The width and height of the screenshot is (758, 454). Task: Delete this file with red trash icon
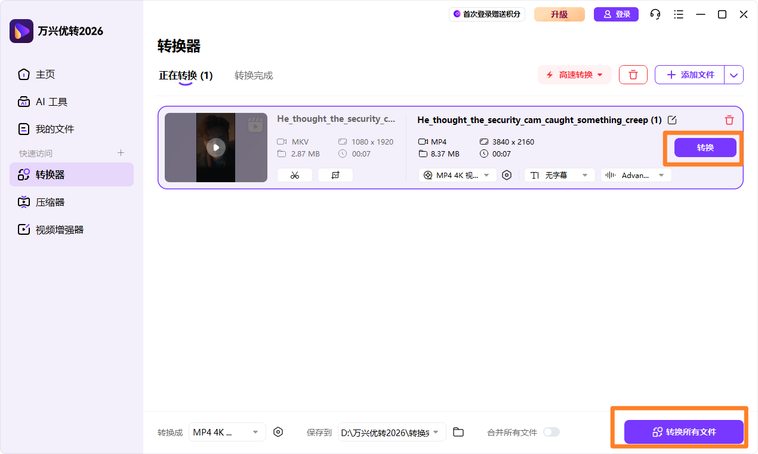[729, 120]
